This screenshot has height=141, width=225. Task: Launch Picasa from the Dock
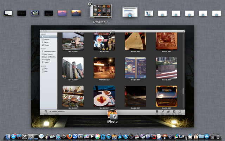[97, 136]
